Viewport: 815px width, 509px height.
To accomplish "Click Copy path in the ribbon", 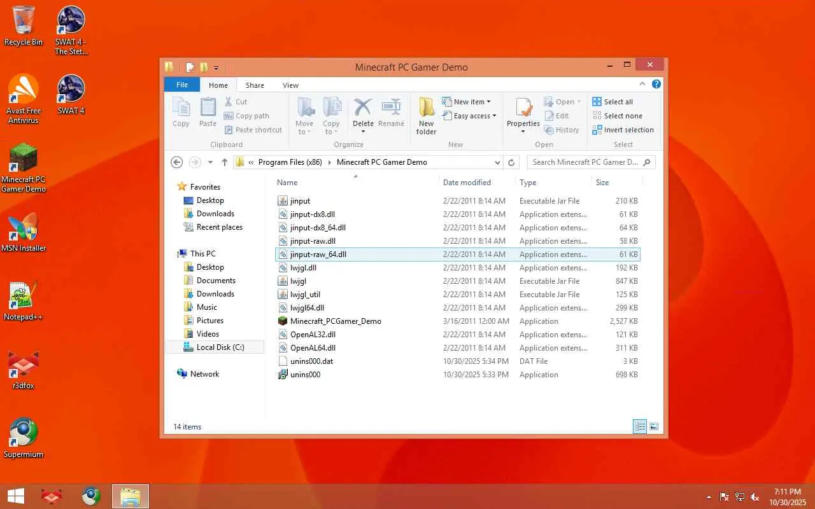I will click(246, 116).
